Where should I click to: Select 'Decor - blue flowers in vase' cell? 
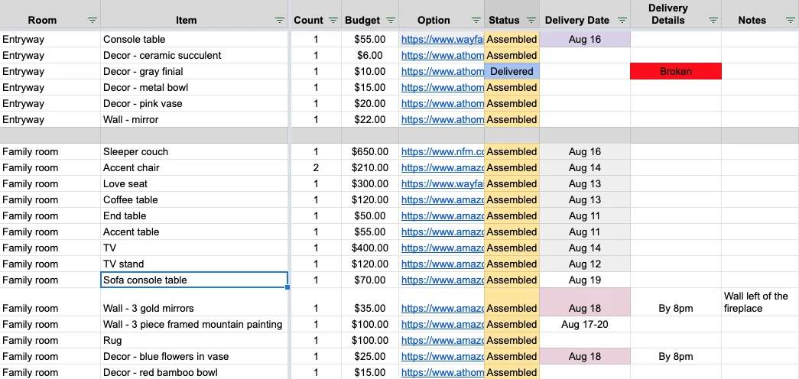point(194,357)
